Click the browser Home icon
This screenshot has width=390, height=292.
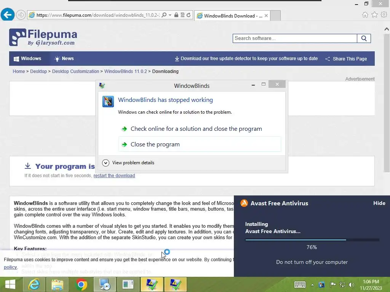pyautogui.click(x=365, y=15)
